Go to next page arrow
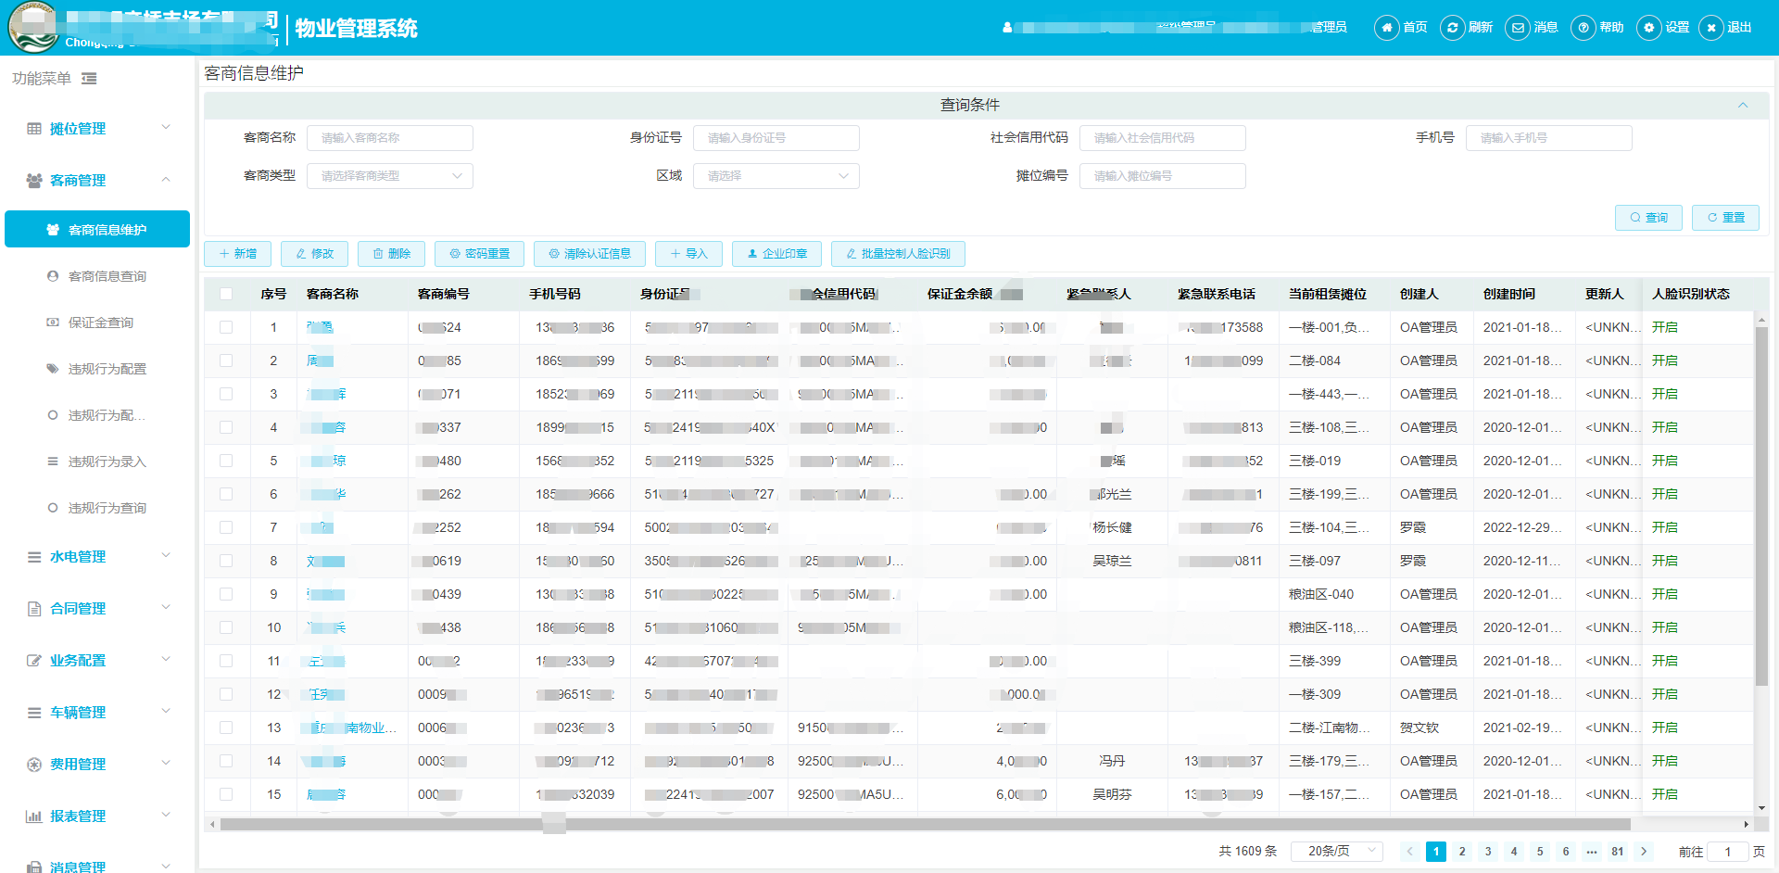 (x=1644, y=852)
